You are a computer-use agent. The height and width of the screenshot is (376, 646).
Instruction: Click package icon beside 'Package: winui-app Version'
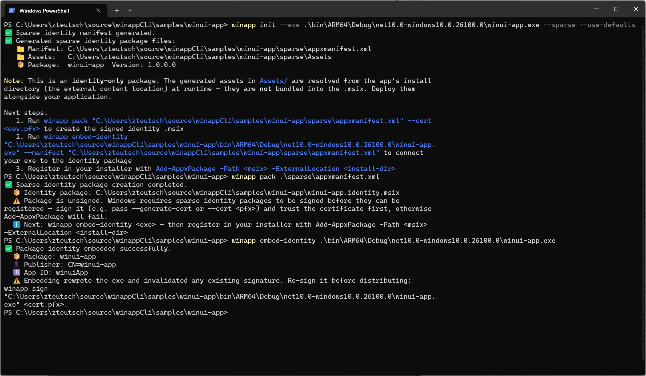coord(21,65)
